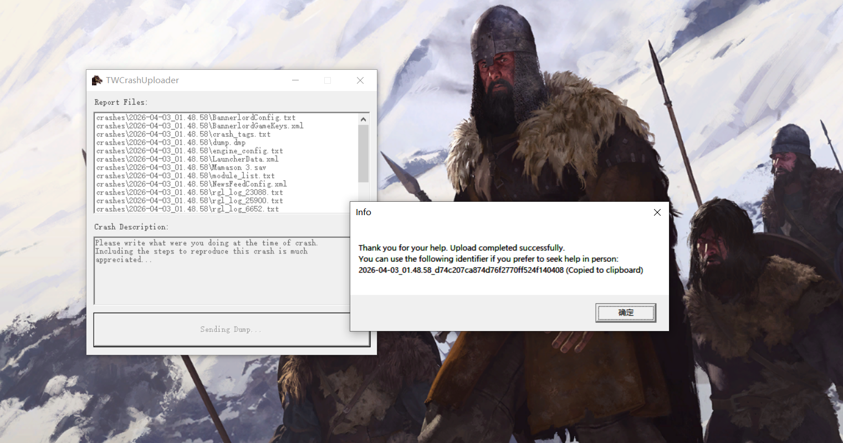843x443 pixels.
Task: Click the Report Files scrollbar up arrow
Action: [x=364, y=119]
